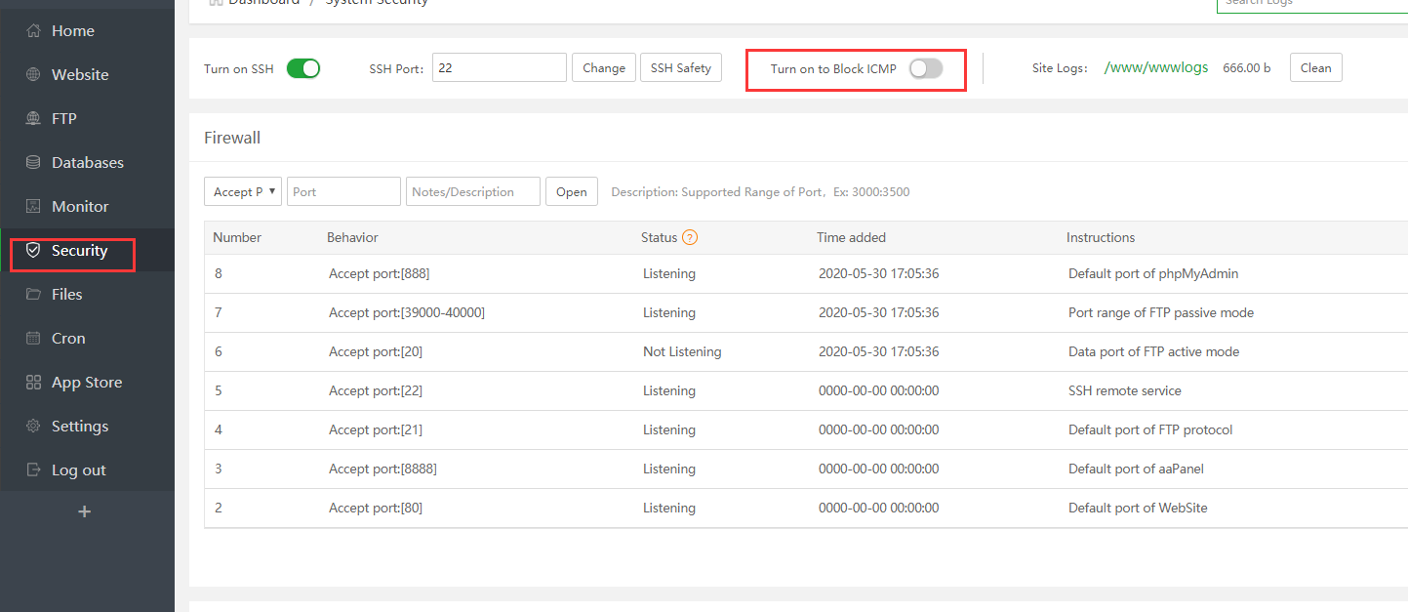Open the Files manager

click(x=66, y=294)
